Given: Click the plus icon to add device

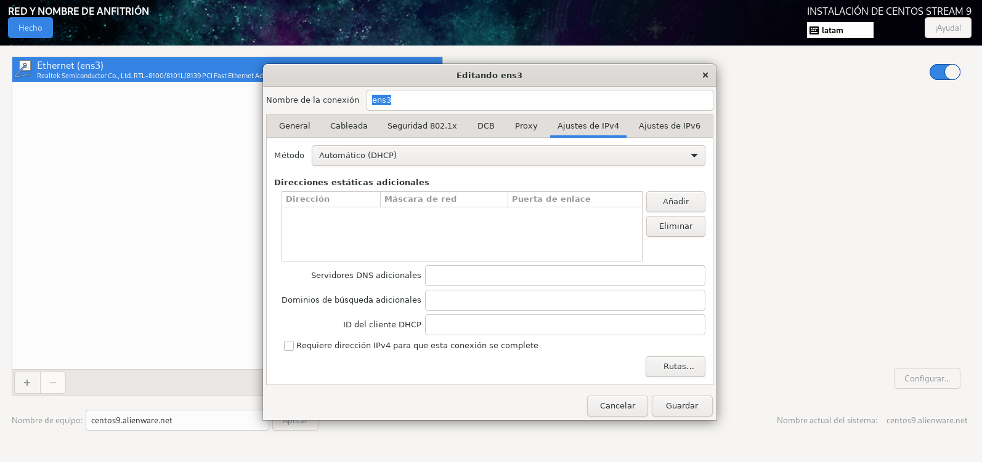Looking at the screenshot, I should (x=26, y=383).
